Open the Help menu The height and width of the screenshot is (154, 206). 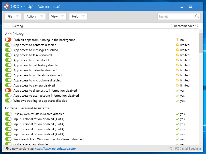[78, 16]
